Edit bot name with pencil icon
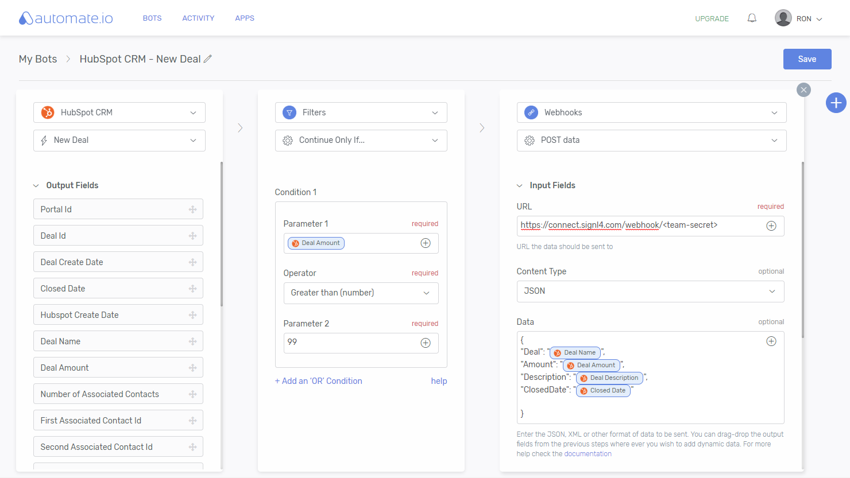 click(x=208, y=59)
